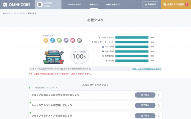
Task: Click the icon beside その他
Action: point(106,61)
